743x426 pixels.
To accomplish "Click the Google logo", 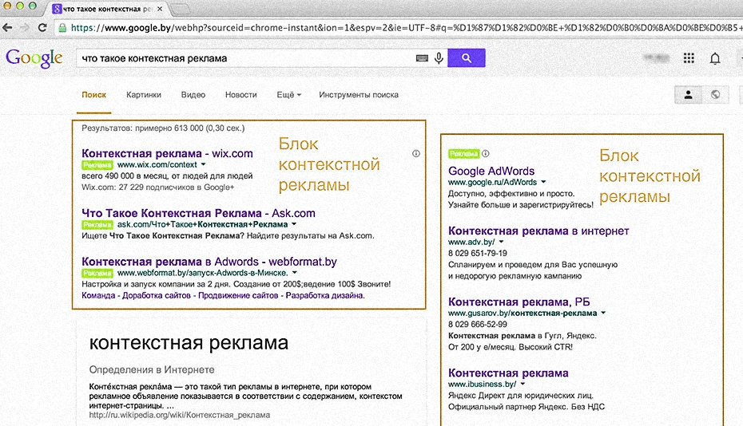I will tap(34, 58).
